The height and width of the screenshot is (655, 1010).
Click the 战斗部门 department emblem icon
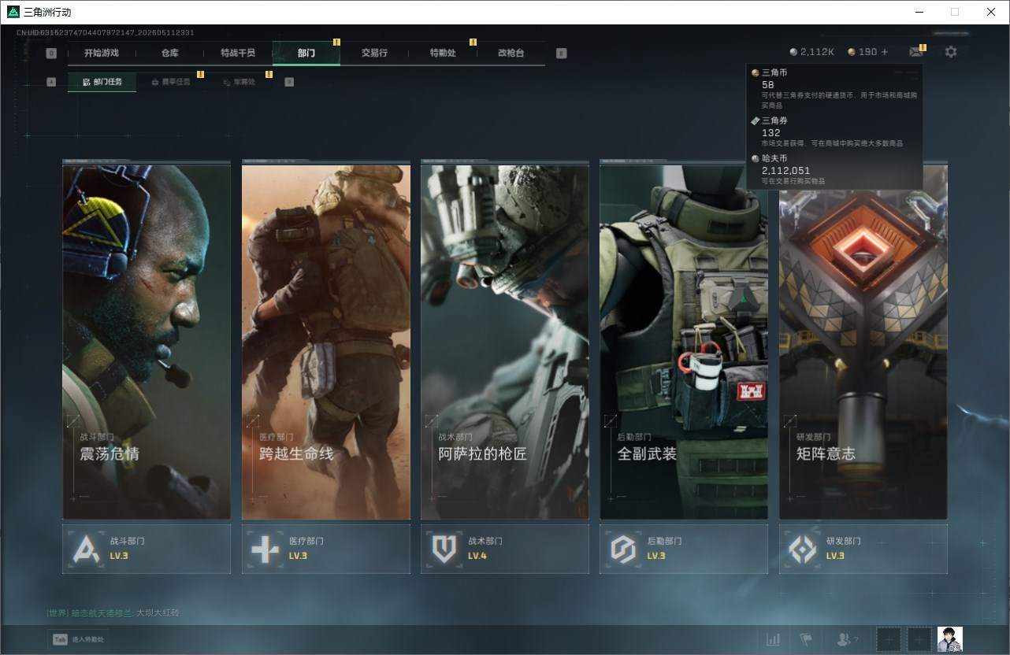click(85, 549)
